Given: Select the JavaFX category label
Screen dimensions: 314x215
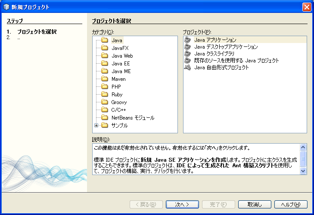Looking at the screenshot, I should coord(120,48).
